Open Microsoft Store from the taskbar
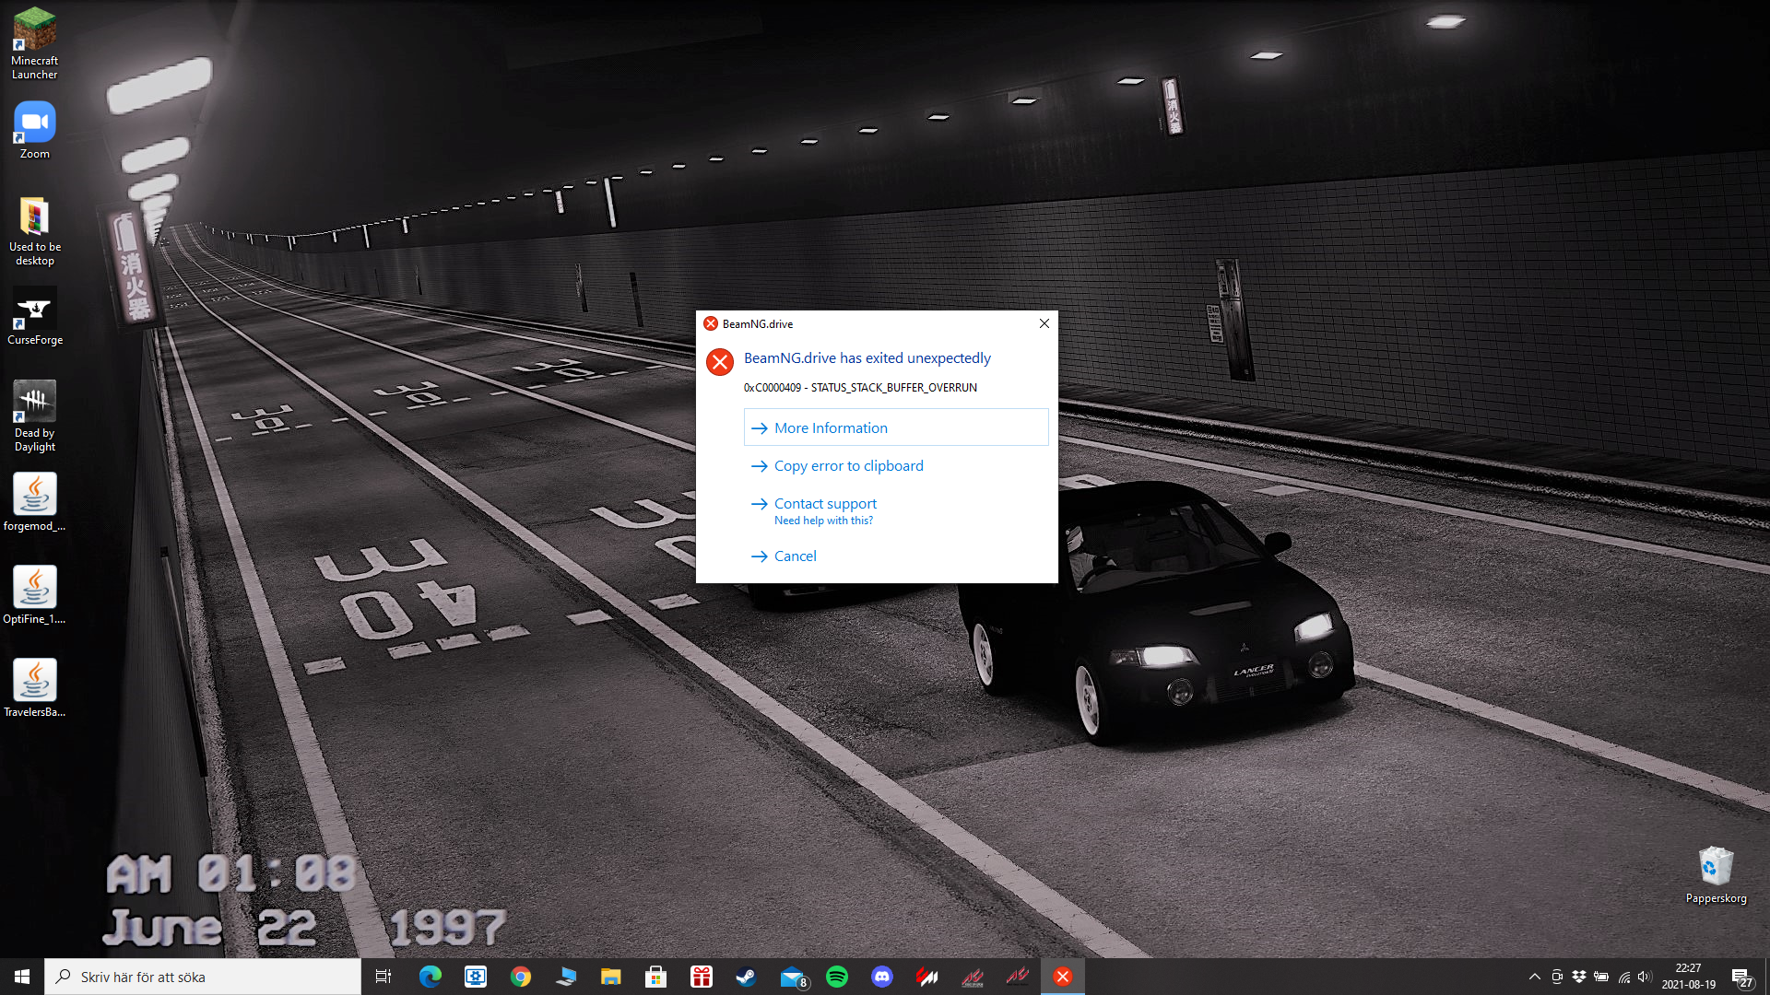The height and width of the screenshot is (995, 1770). 656,977
